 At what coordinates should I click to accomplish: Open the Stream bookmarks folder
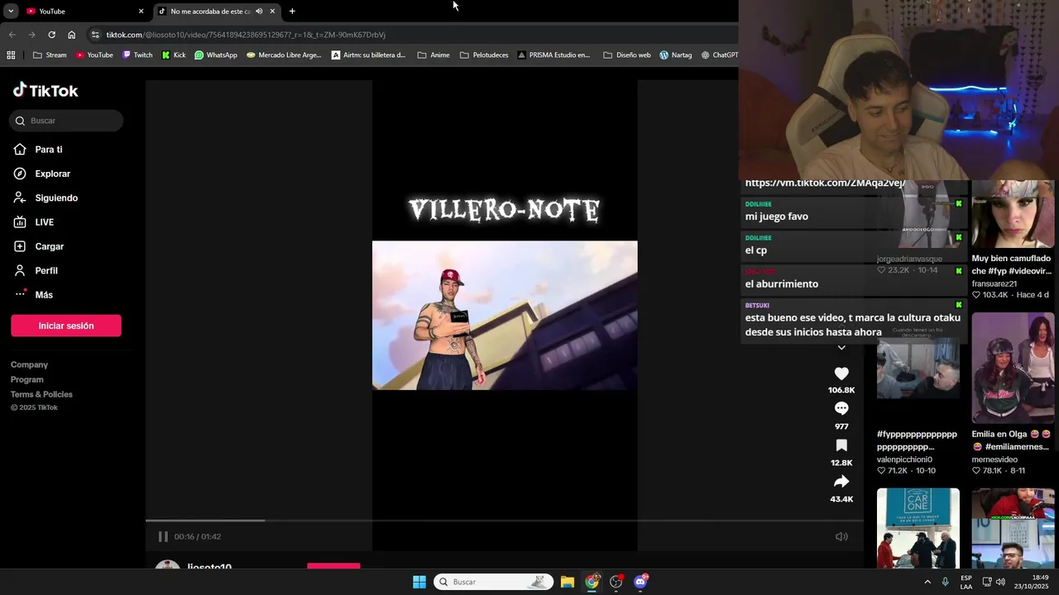[50, 55]
